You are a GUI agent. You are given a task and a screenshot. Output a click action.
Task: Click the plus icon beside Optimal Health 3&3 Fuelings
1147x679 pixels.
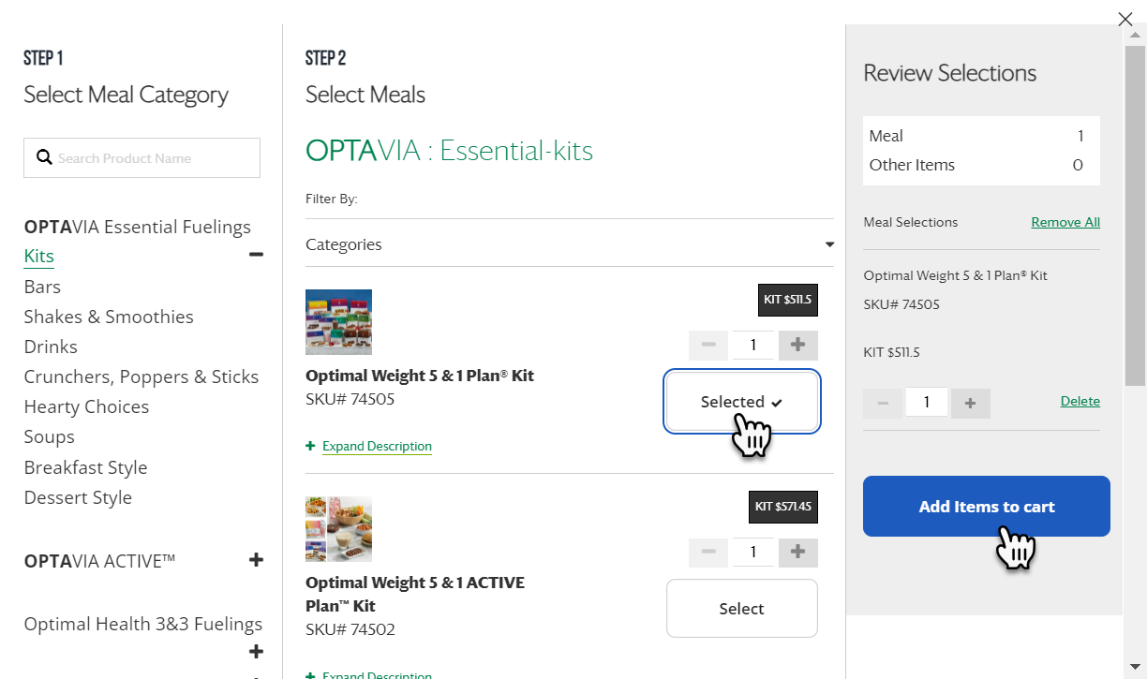(x=256, y=651)
